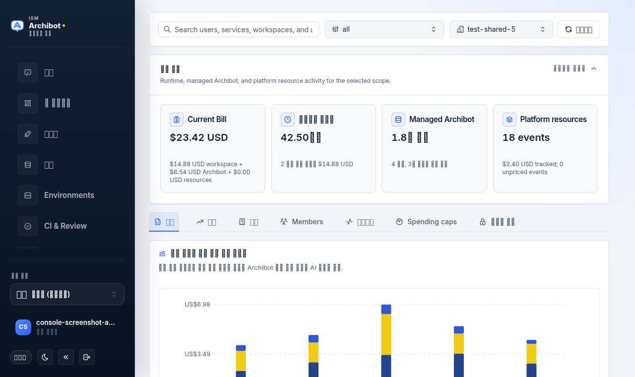Collapse the summary section using the chevron
This screenshot has height=377, width=635.
[x=594, y=68]
